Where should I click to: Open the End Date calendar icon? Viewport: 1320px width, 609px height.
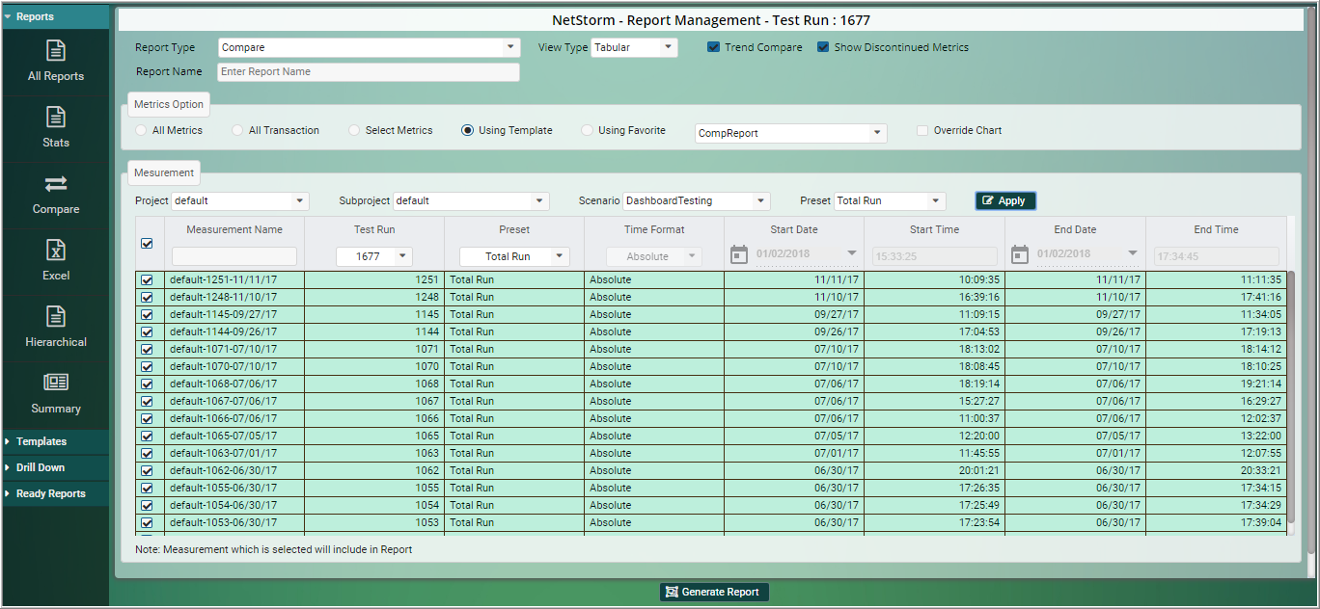1020,254
